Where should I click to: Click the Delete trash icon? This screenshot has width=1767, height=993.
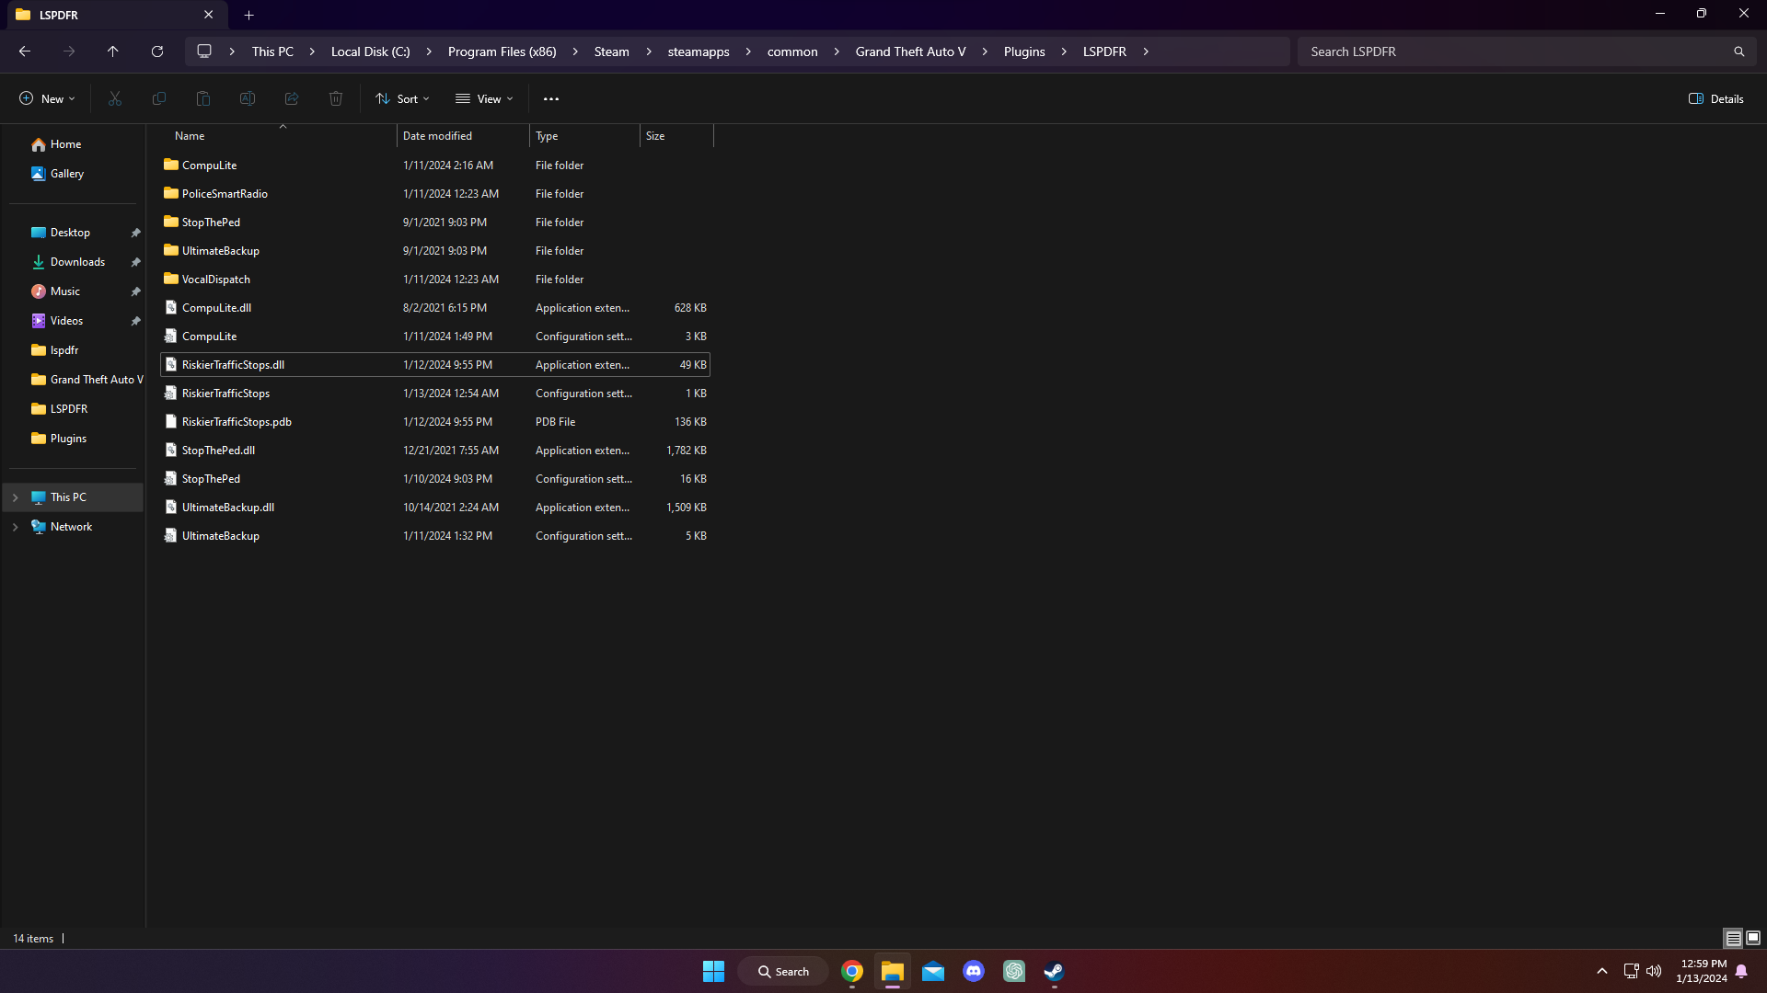pos(336,98)
